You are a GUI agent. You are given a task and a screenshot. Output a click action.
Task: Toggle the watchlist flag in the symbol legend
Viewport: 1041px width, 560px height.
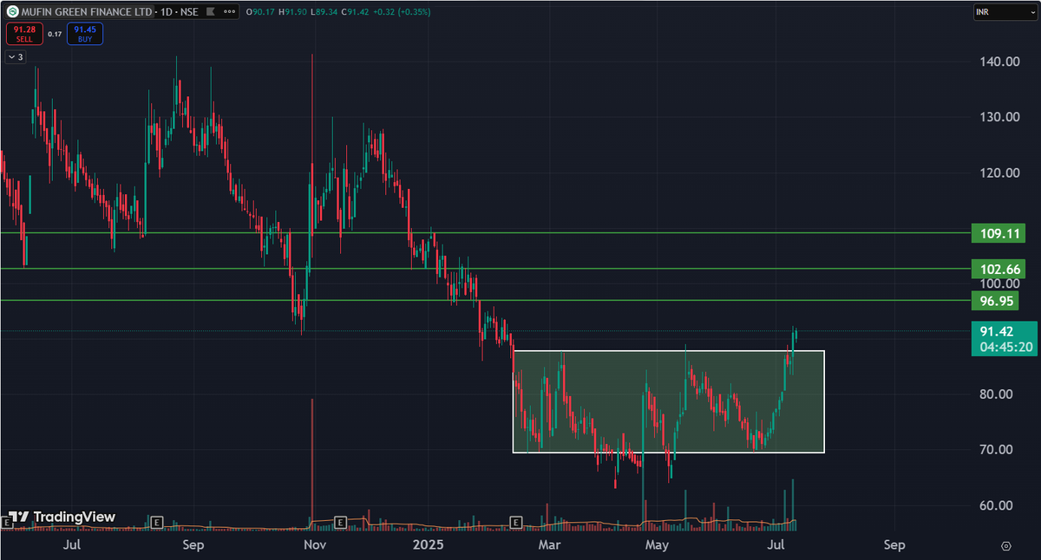(211, 12)
